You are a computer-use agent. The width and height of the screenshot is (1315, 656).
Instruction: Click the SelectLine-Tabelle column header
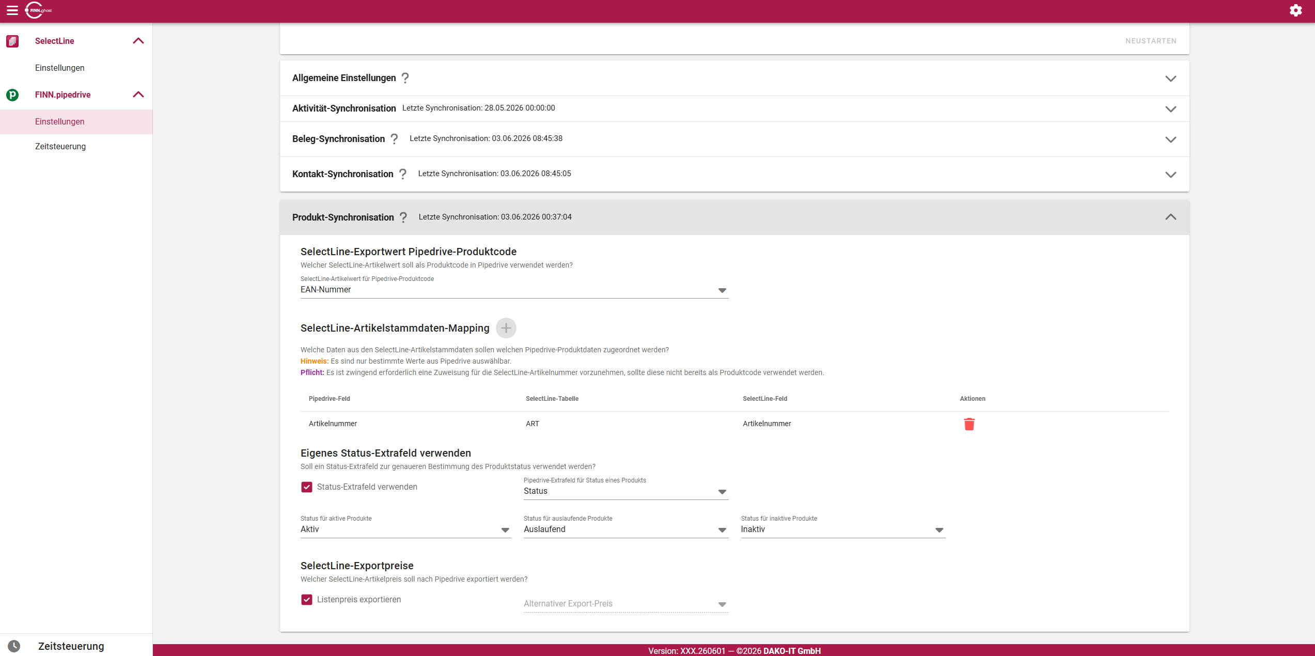pos(552,399)
